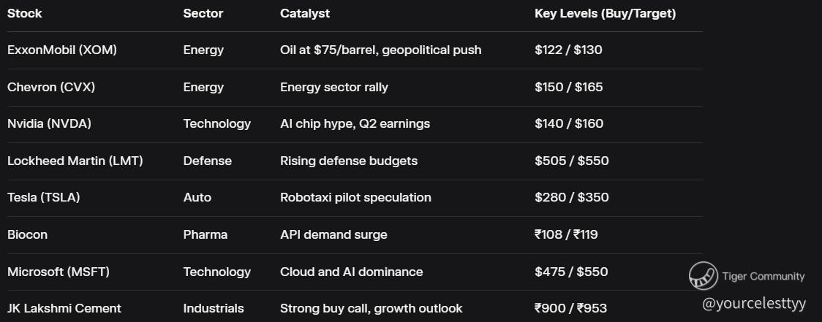Image resolution: width=822 pixels, height=322 pixels.
Task: Click the Key Levels (Buy/Target) header
Action: [605, 13]
